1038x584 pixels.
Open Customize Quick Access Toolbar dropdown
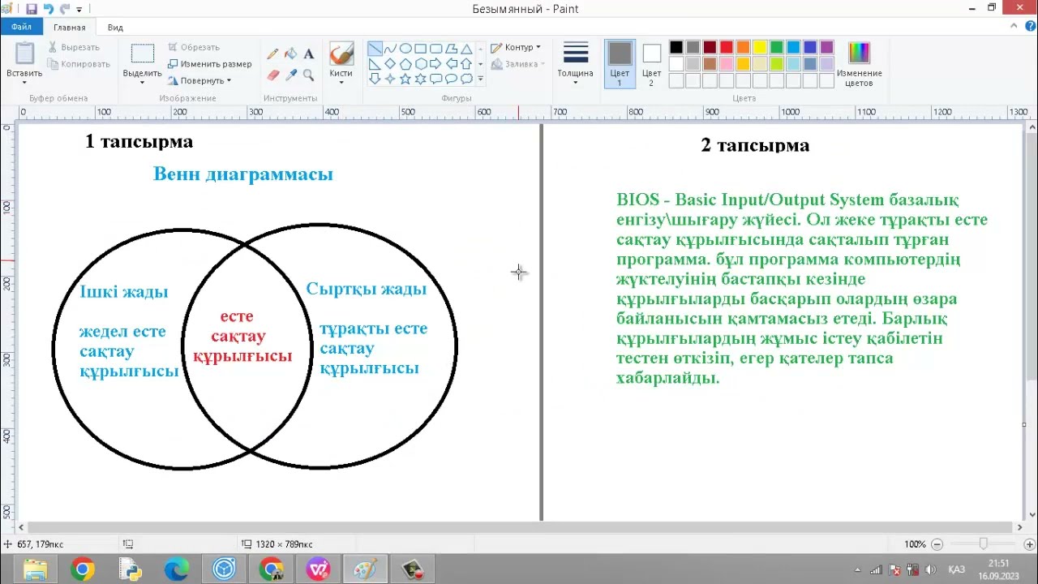(79, 10)
